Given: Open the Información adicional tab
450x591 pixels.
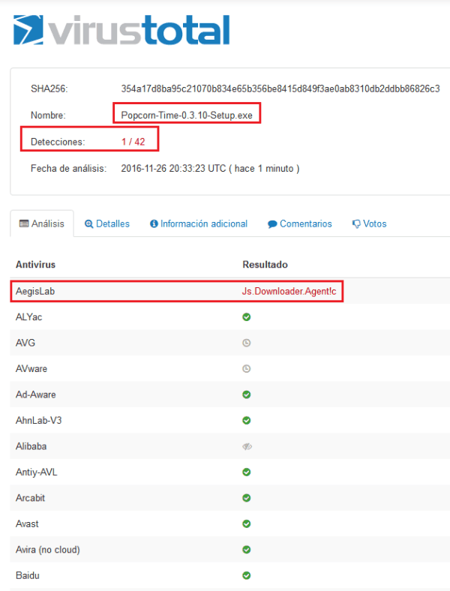Looking at the screenshot, I should (199, 224).
